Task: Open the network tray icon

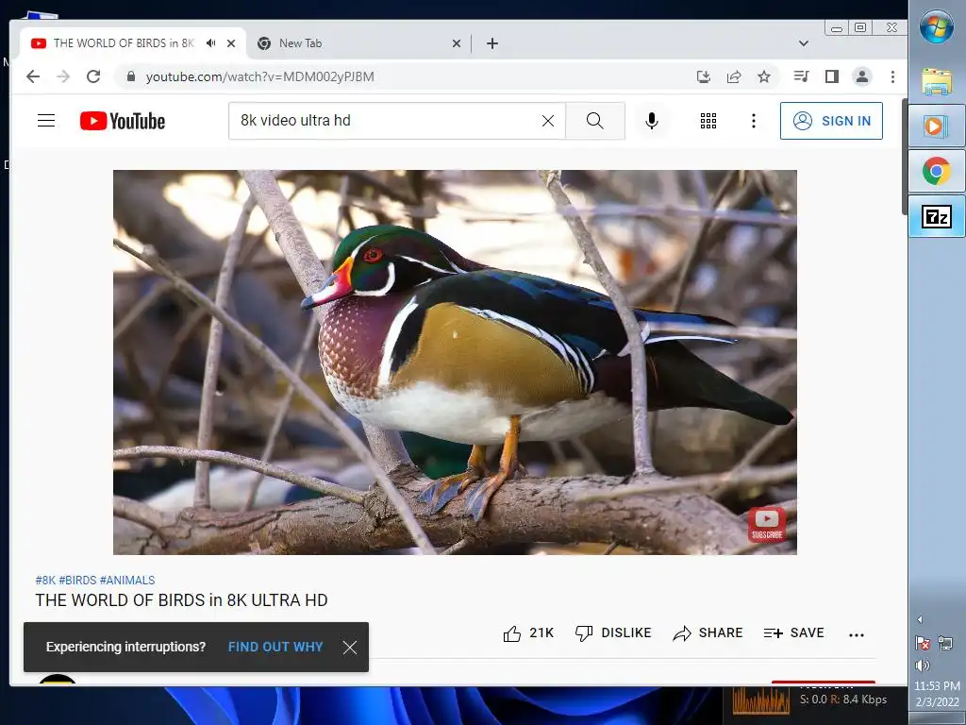Action: click(x=945, y=643)
